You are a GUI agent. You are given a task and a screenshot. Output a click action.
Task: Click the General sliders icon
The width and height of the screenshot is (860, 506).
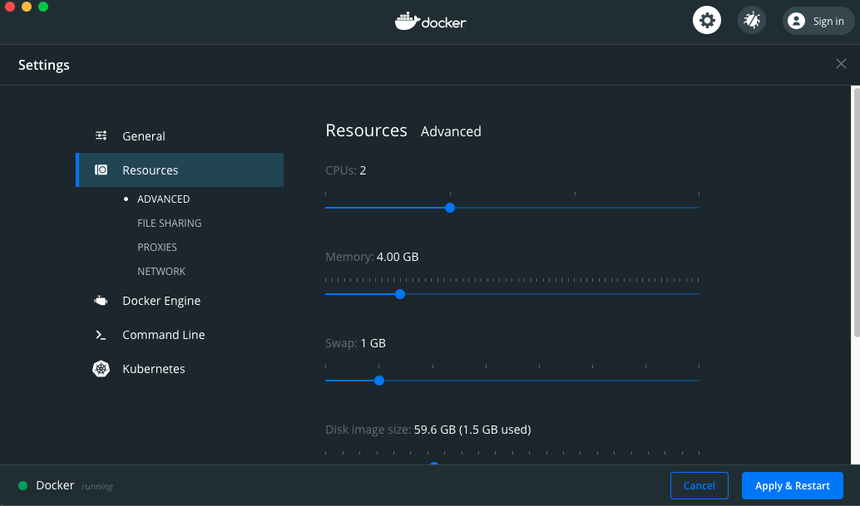click(101, 135)
